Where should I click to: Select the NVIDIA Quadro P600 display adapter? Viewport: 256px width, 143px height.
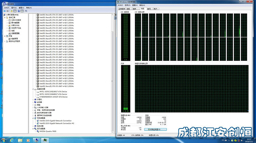click(x=48, y=131)
